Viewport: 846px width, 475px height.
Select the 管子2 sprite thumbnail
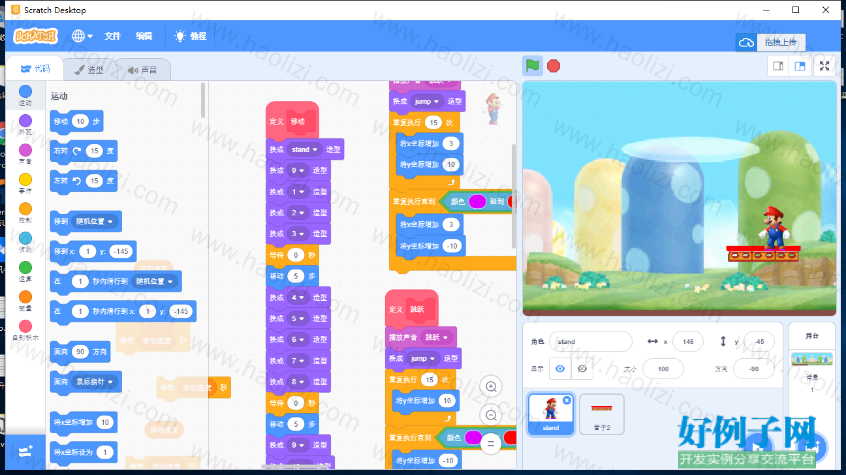(x=601, y=414)
